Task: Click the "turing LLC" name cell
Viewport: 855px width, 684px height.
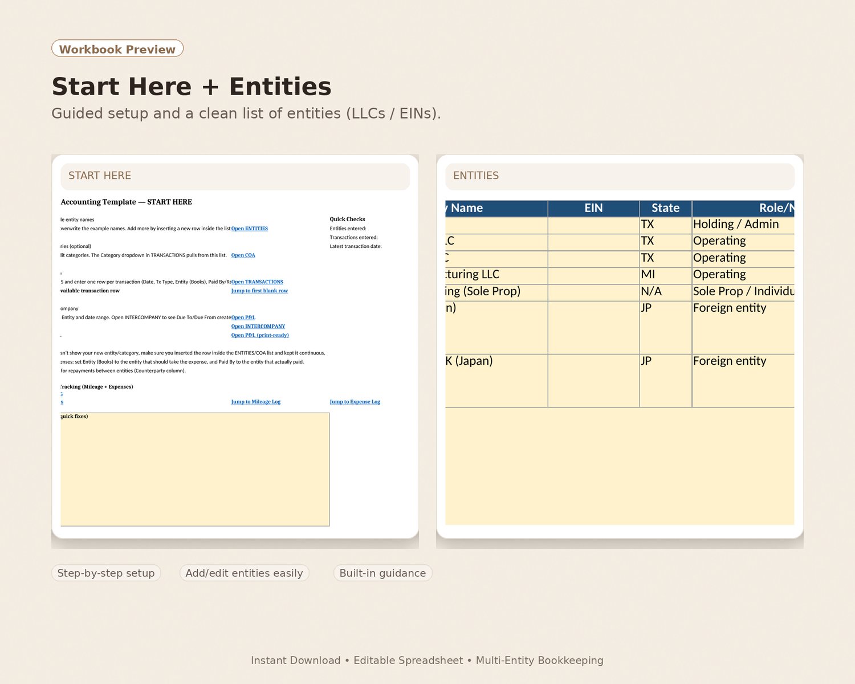Action: 496,275
